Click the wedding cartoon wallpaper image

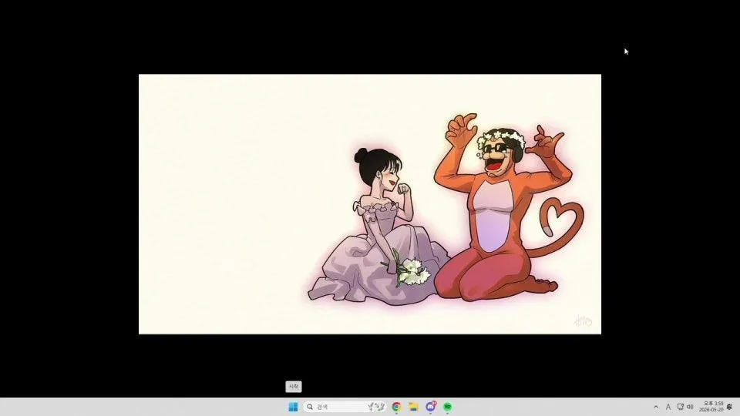(x=370, y=204)
